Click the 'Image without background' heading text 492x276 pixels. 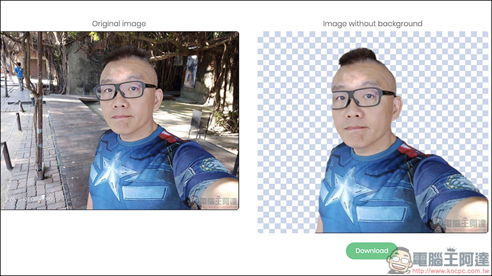point(373,24)
